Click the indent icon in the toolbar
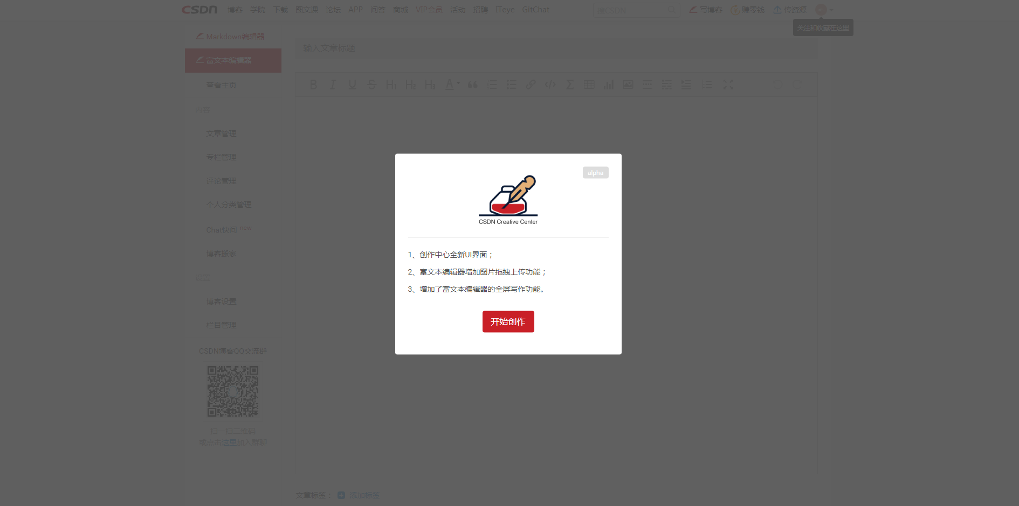 (686, 85)
